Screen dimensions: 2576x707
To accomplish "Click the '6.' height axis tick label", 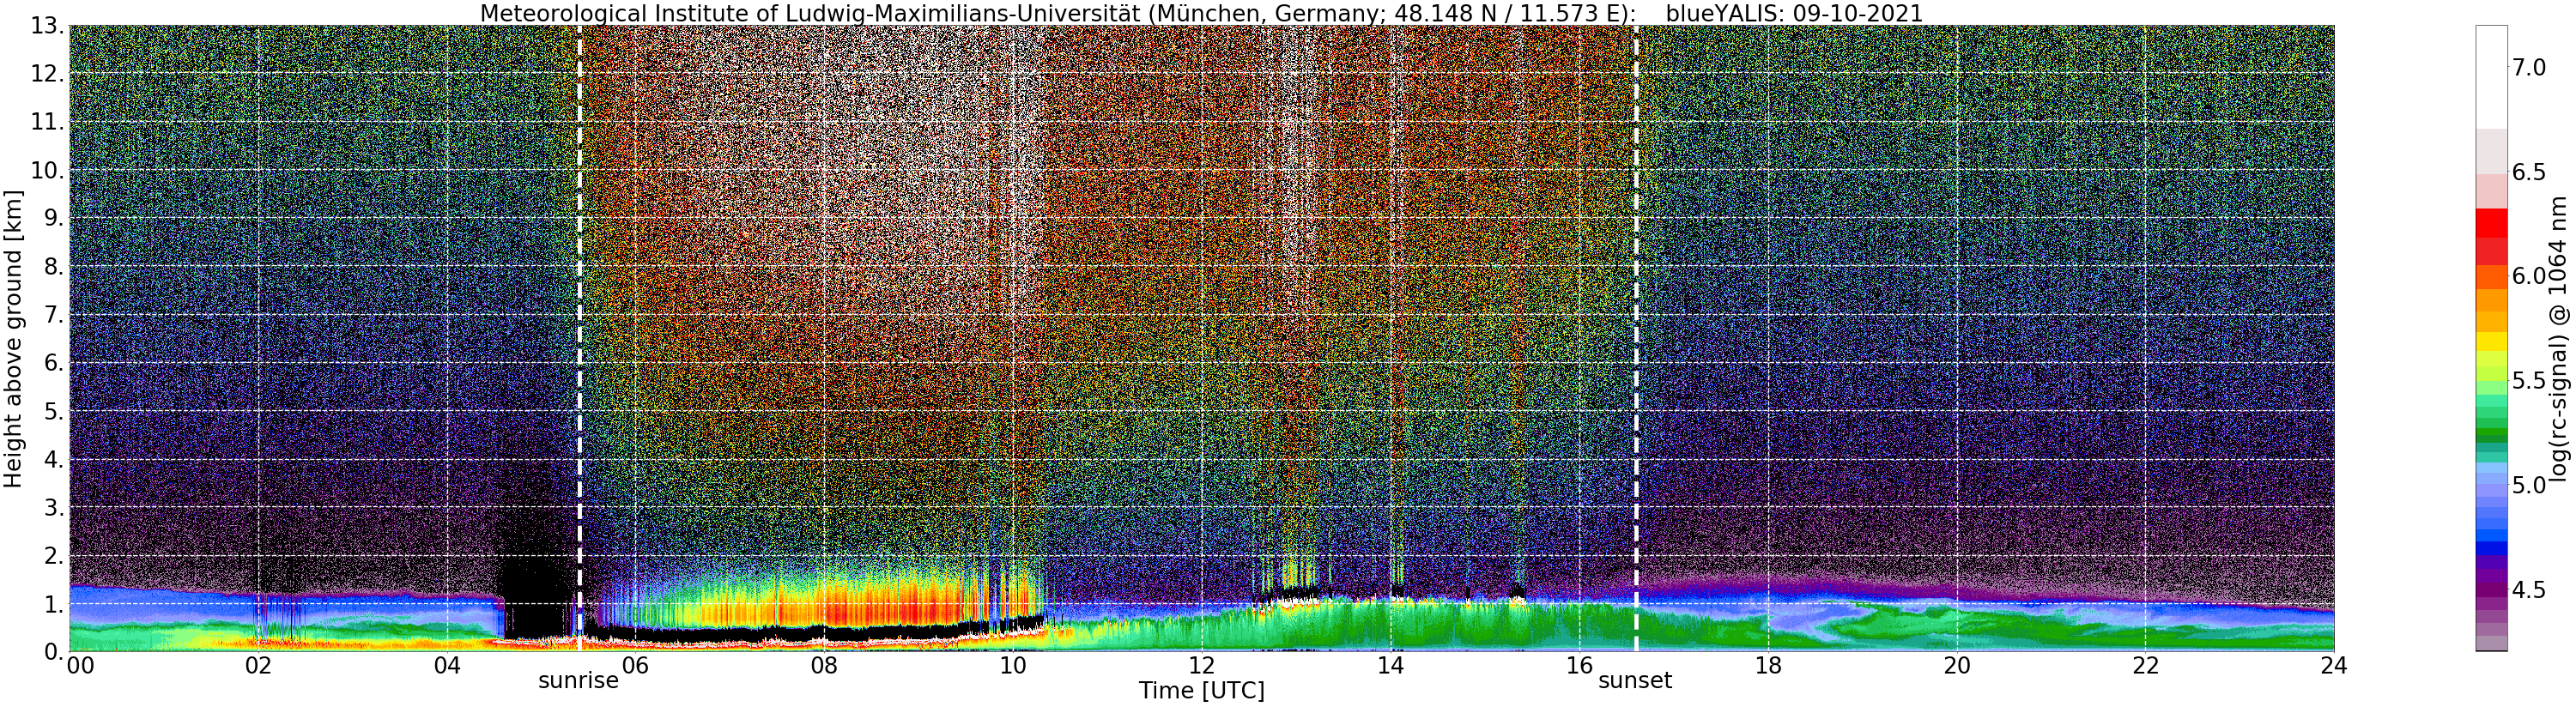I will coord(52,363).
